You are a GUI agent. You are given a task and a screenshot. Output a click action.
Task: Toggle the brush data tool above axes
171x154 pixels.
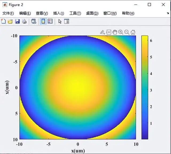[102, 32]
